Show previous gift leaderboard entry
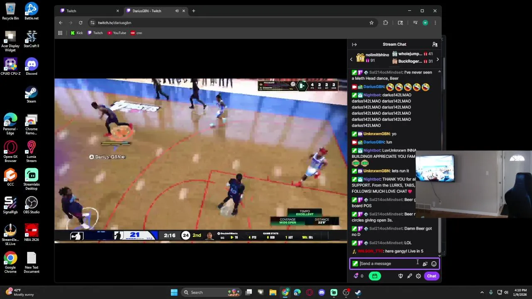Screen dimensions: 532x299 point(351,59)
